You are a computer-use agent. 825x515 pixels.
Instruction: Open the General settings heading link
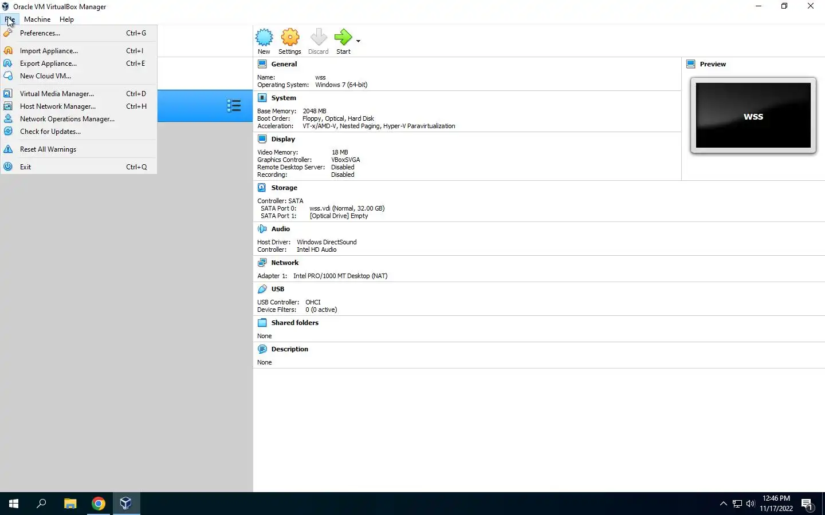284,64
